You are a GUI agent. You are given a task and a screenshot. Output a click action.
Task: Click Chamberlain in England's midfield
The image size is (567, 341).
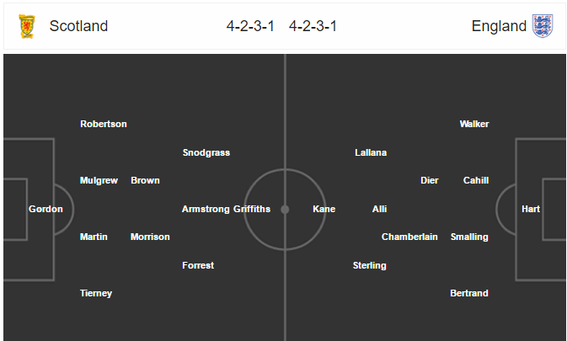point(409,237)
